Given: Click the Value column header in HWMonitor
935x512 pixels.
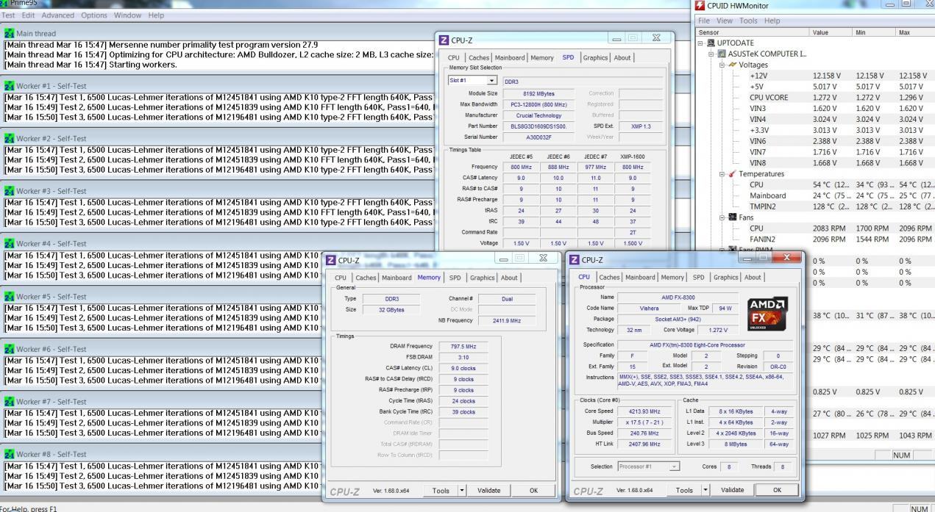Looking at the screenshot, I should click(x=830, y=32).
